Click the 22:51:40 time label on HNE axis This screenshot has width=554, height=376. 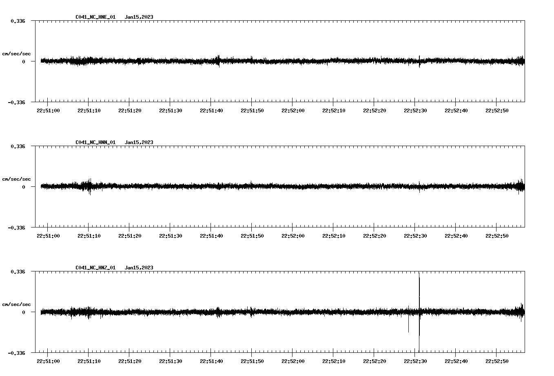(211, 111)
